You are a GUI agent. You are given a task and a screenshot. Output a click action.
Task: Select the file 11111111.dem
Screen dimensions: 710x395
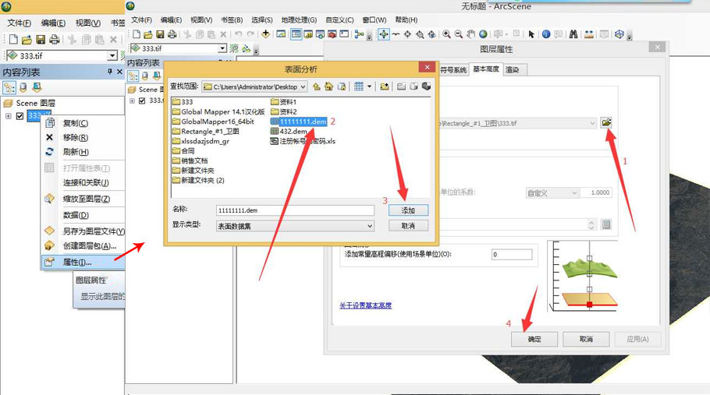(298, 122)
